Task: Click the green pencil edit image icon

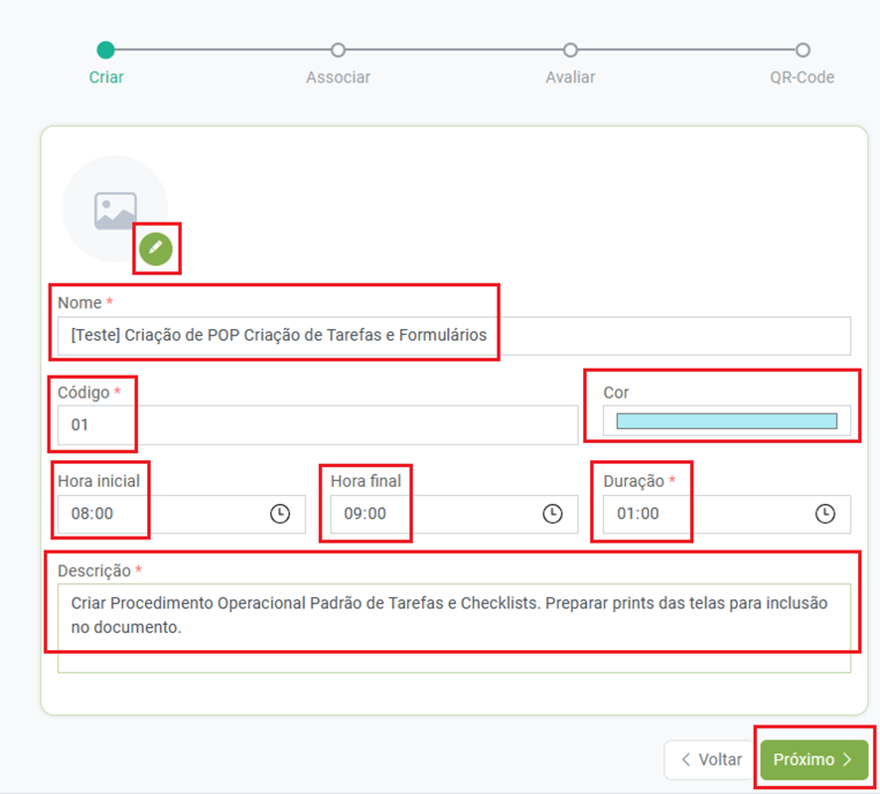Action: (x=156, y=248)
